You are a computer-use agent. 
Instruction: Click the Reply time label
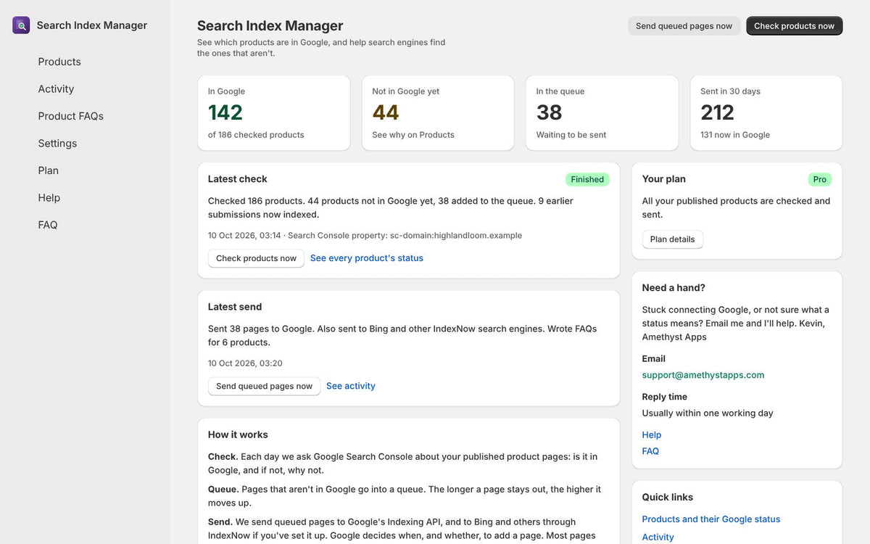(665, 397)
